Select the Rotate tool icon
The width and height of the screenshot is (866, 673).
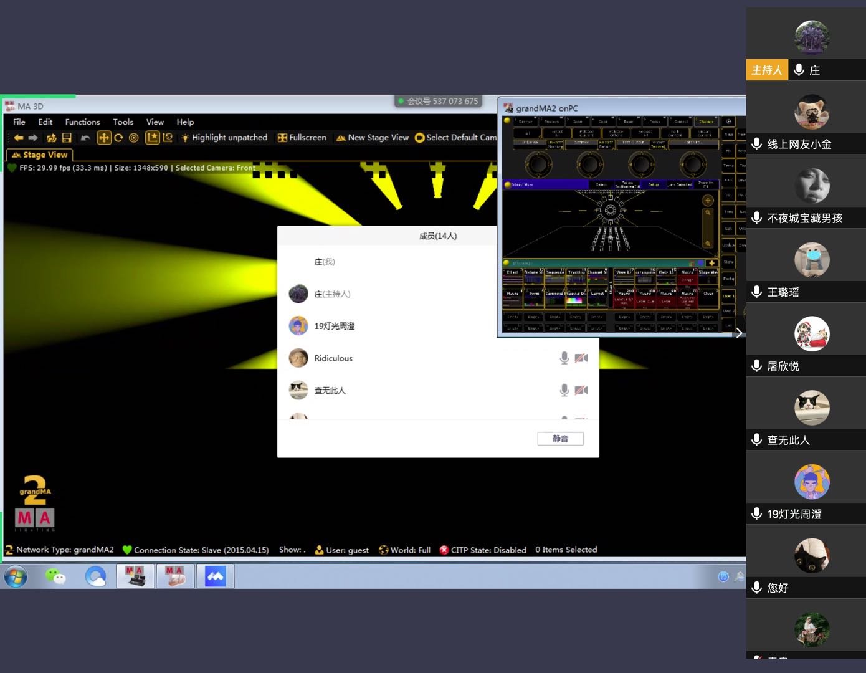tap(118, 138)
